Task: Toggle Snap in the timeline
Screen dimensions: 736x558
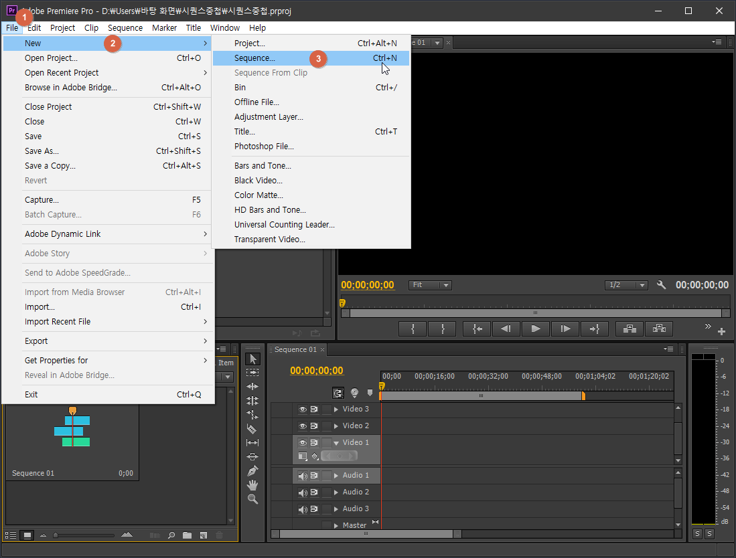Action: 338,393
